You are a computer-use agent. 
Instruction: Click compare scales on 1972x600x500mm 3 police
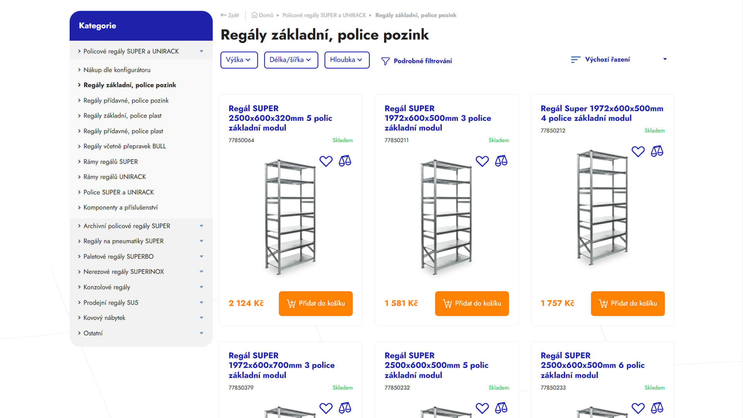pyautogui.click(x=501, y=161)
